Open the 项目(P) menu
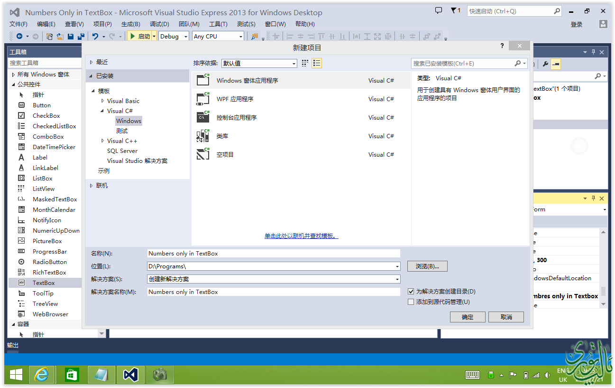The height and width of the screenshot is (388, 615). click(x=102, y=24)
